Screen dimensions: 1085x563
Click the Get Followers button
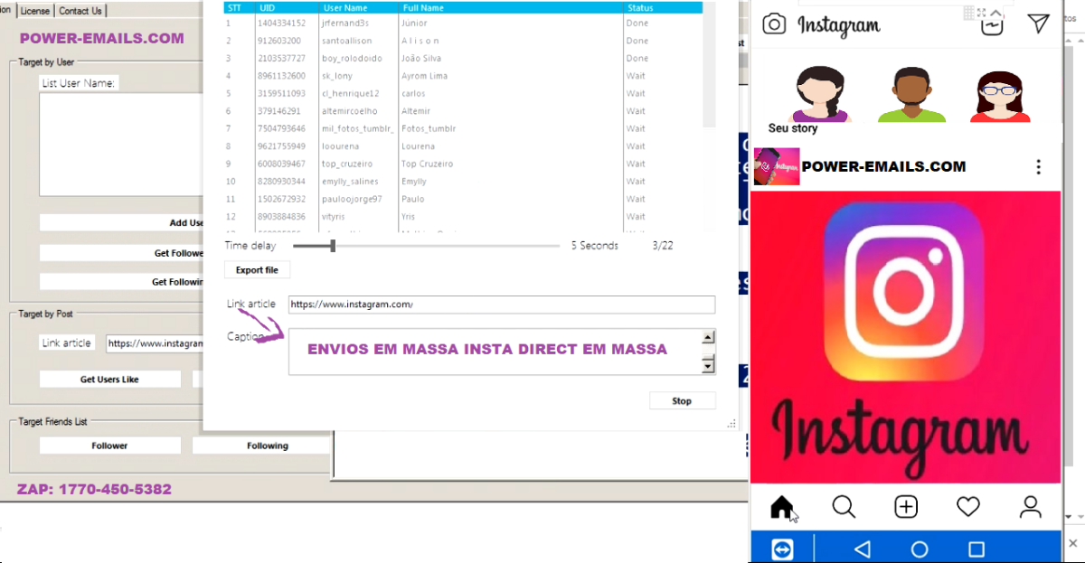[x=120, y=253]
